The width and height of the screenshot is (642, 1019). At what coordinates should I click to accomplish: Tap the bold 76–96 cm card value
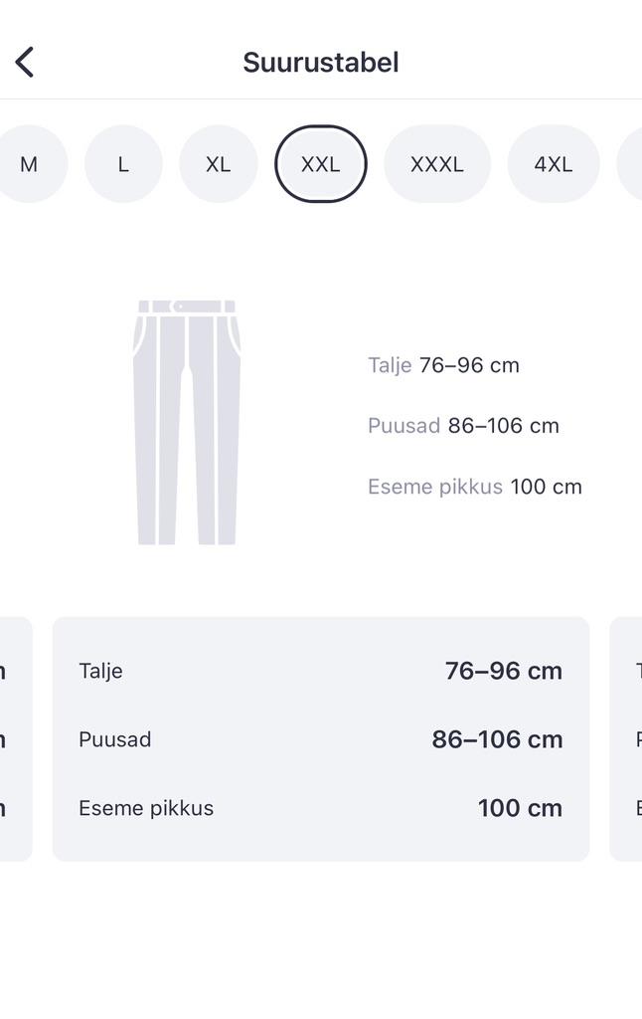(x=504, y=671)
